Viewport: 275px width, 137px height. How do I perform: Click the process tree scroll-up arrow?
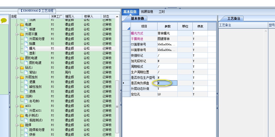[117, 17]
